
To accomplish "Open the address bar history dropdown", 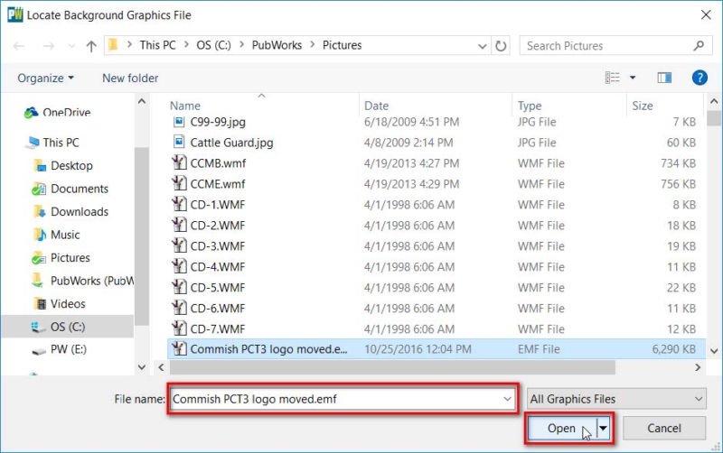I will 480,46.
